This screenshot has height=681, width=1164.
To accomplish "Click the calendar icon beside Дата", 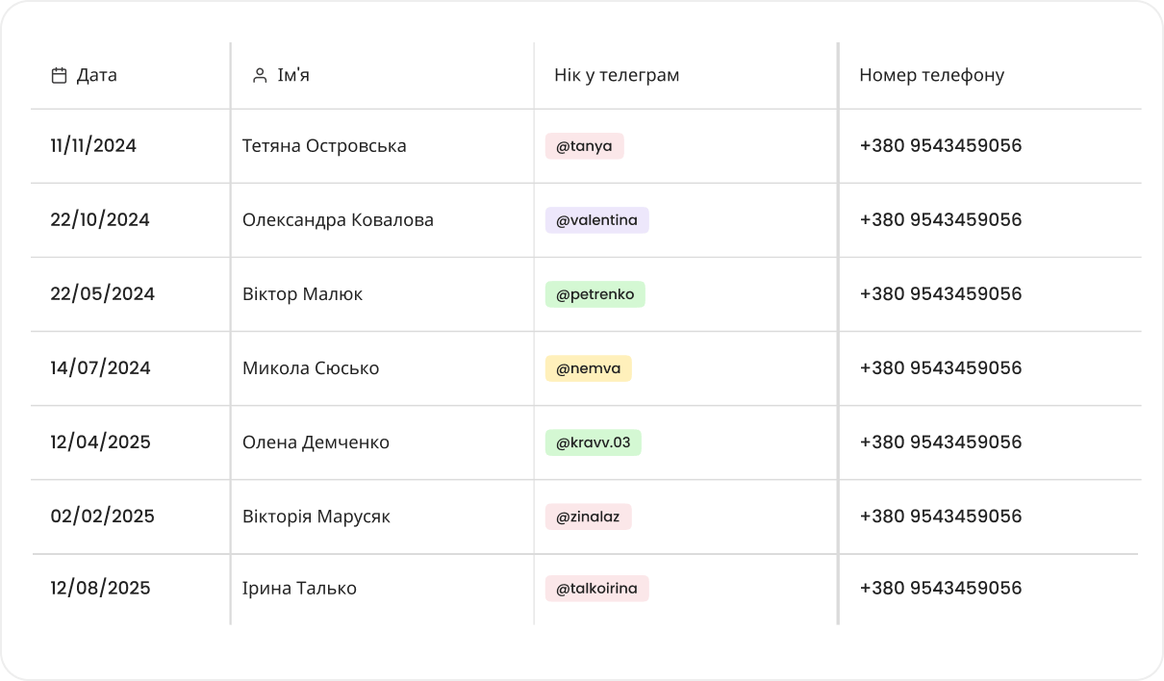I will (x=59, y=75).
